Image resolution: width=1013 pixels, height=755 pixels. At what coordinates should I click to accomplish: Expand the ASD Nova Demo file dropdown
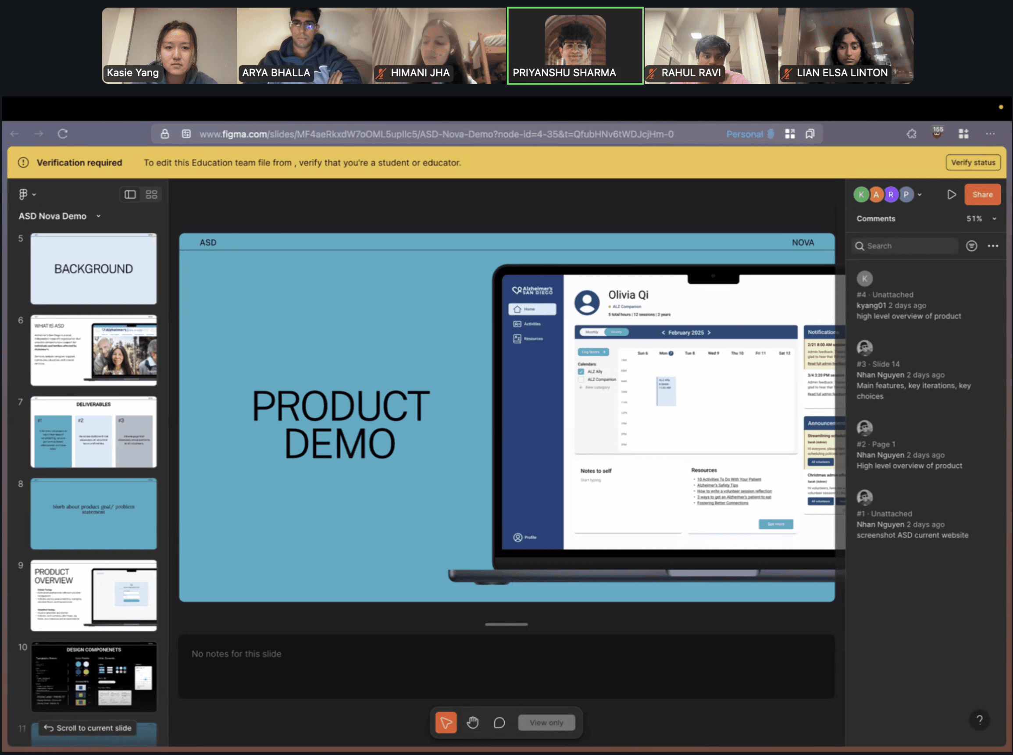coord(98,216)
